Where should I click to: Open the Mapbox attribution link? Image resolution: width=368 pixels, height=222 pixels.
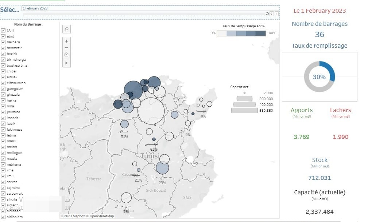click(x=73, y=216)
